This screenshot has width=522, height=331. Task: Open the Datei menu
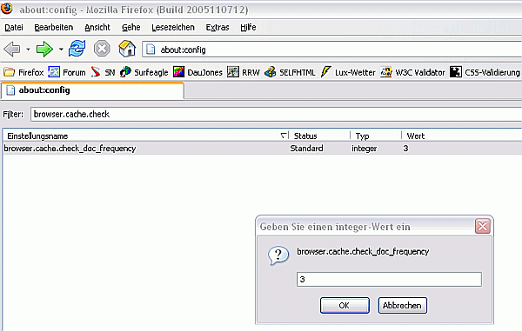click(14, 27)
